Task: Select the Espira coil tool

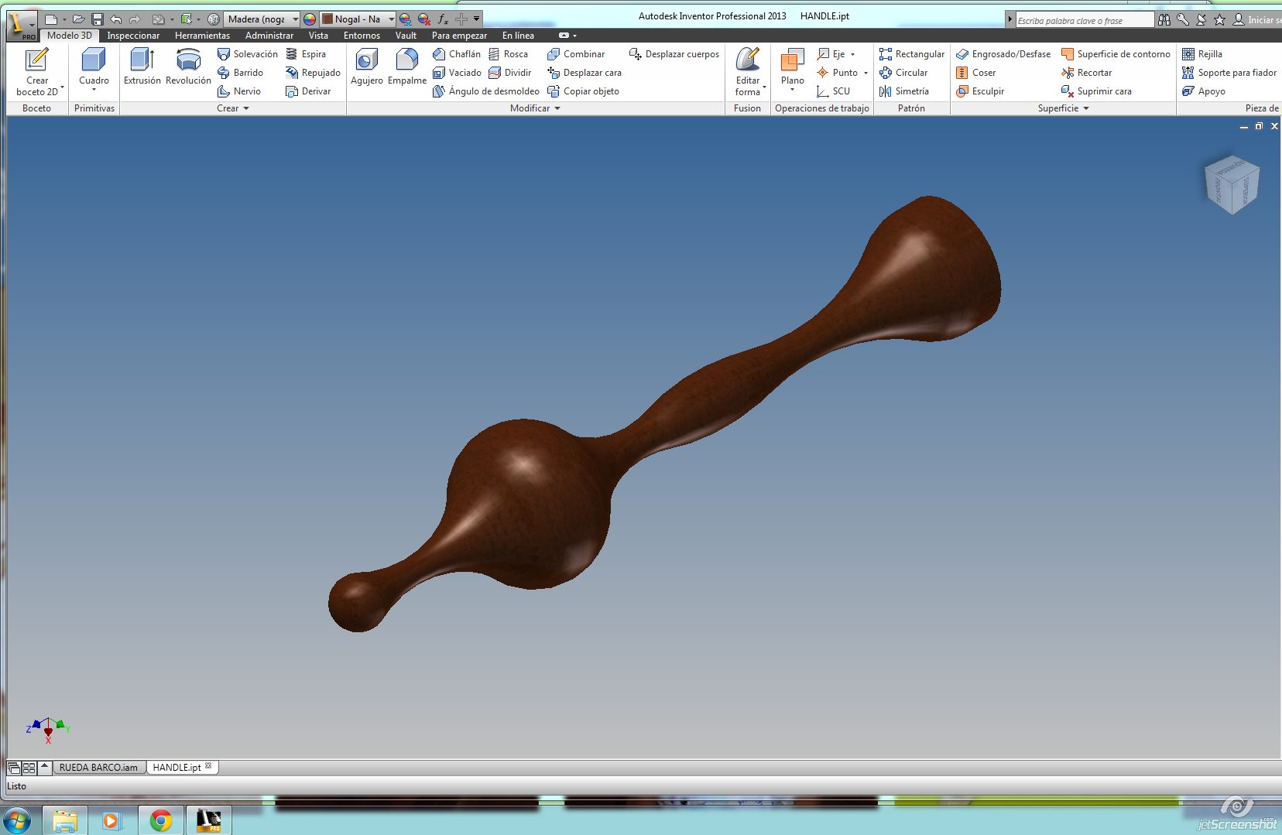Action: (306, 54)
